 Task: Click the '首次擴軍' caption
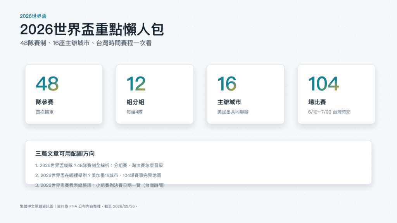[x=45, y=112]
